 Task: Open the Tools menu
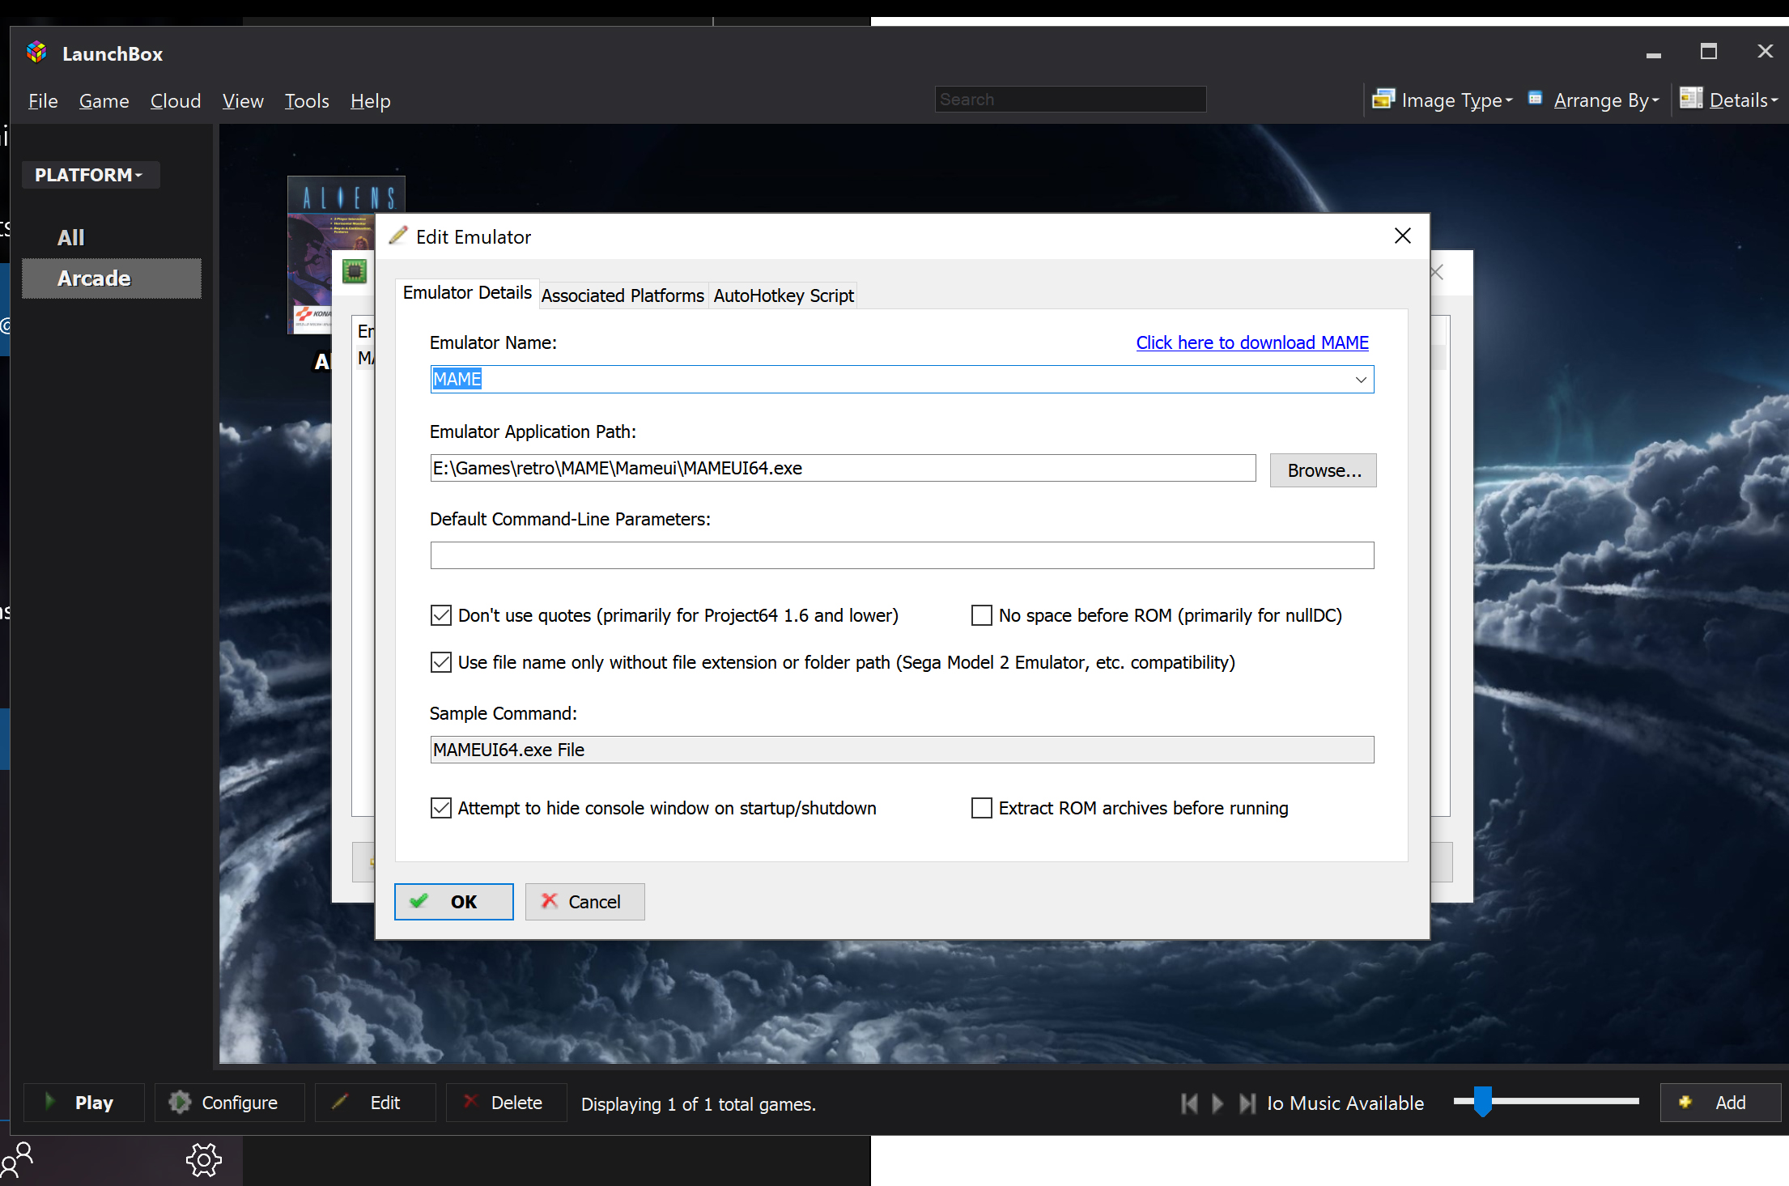click(x=307, y=101)
